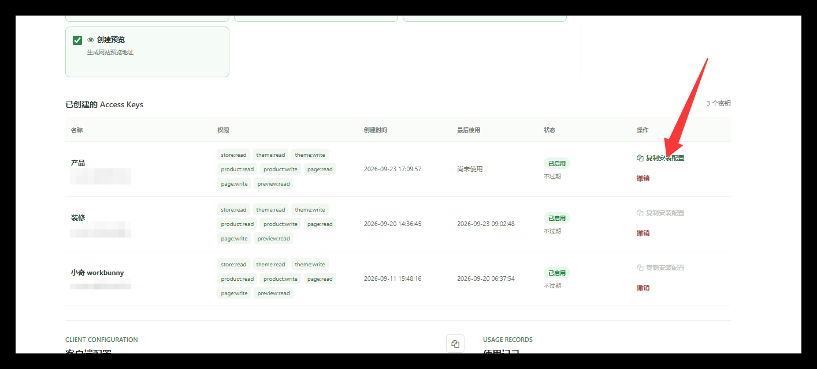This screenshot has height=369, width=817.
Task: Click the 操作 column header
Action: pyautogui.click(x=643, y=130)
